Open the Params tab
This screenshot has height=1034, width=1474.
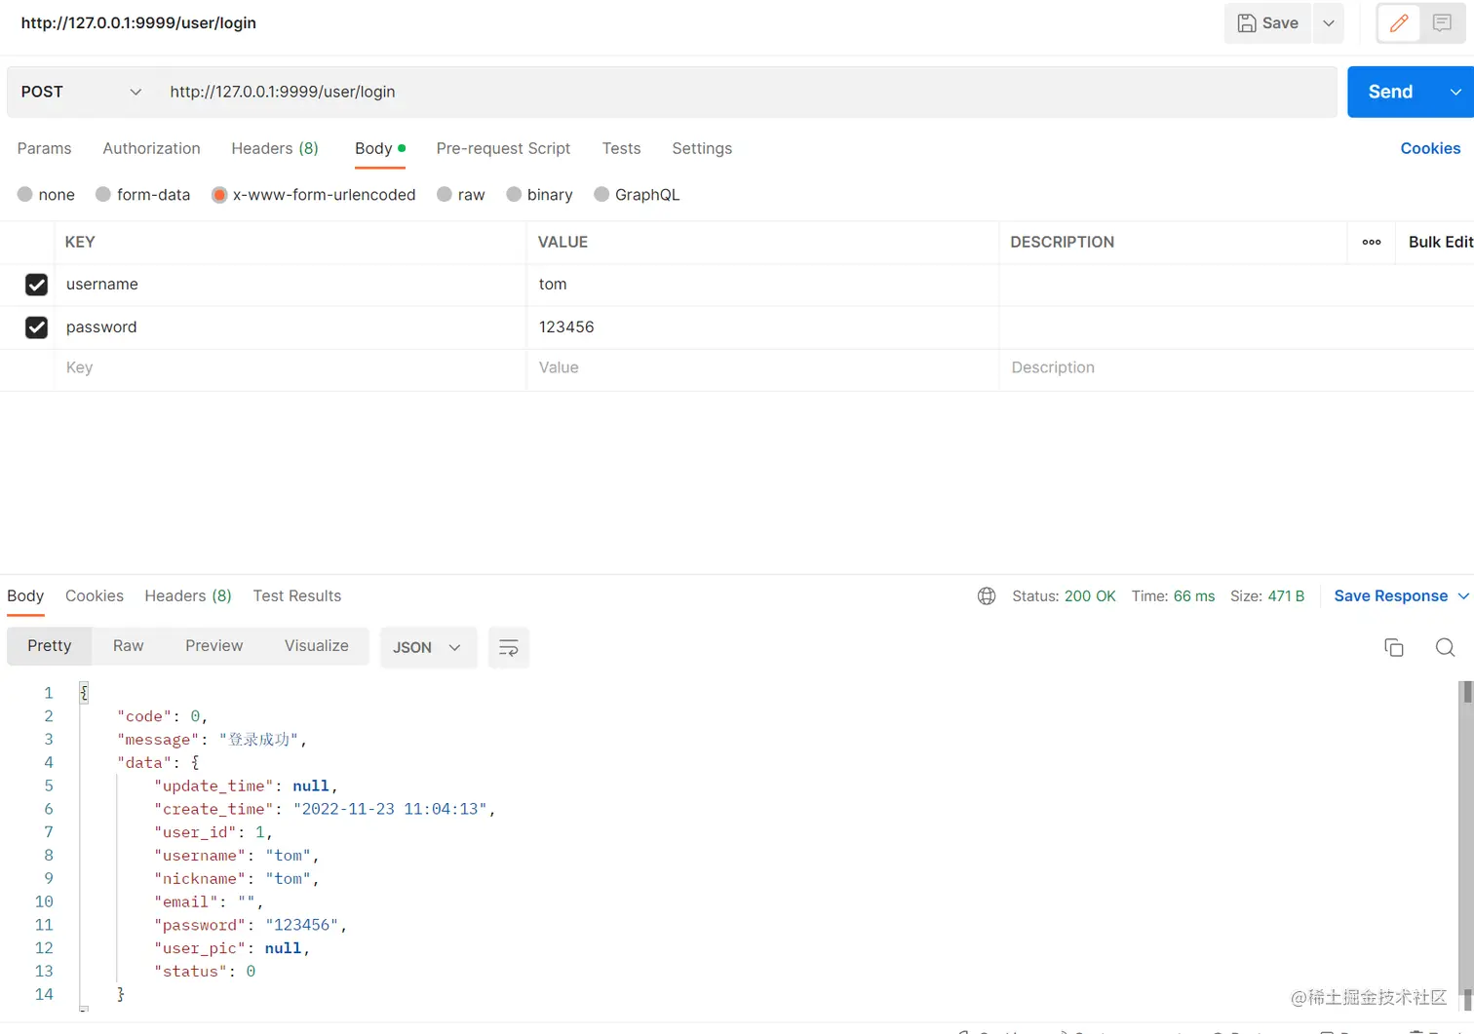(x=44, y=149)
